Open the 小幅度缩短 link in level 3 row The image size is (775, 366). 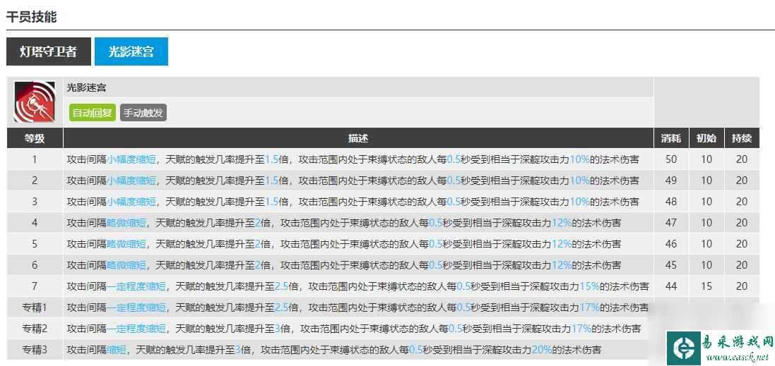coord(132,202)
